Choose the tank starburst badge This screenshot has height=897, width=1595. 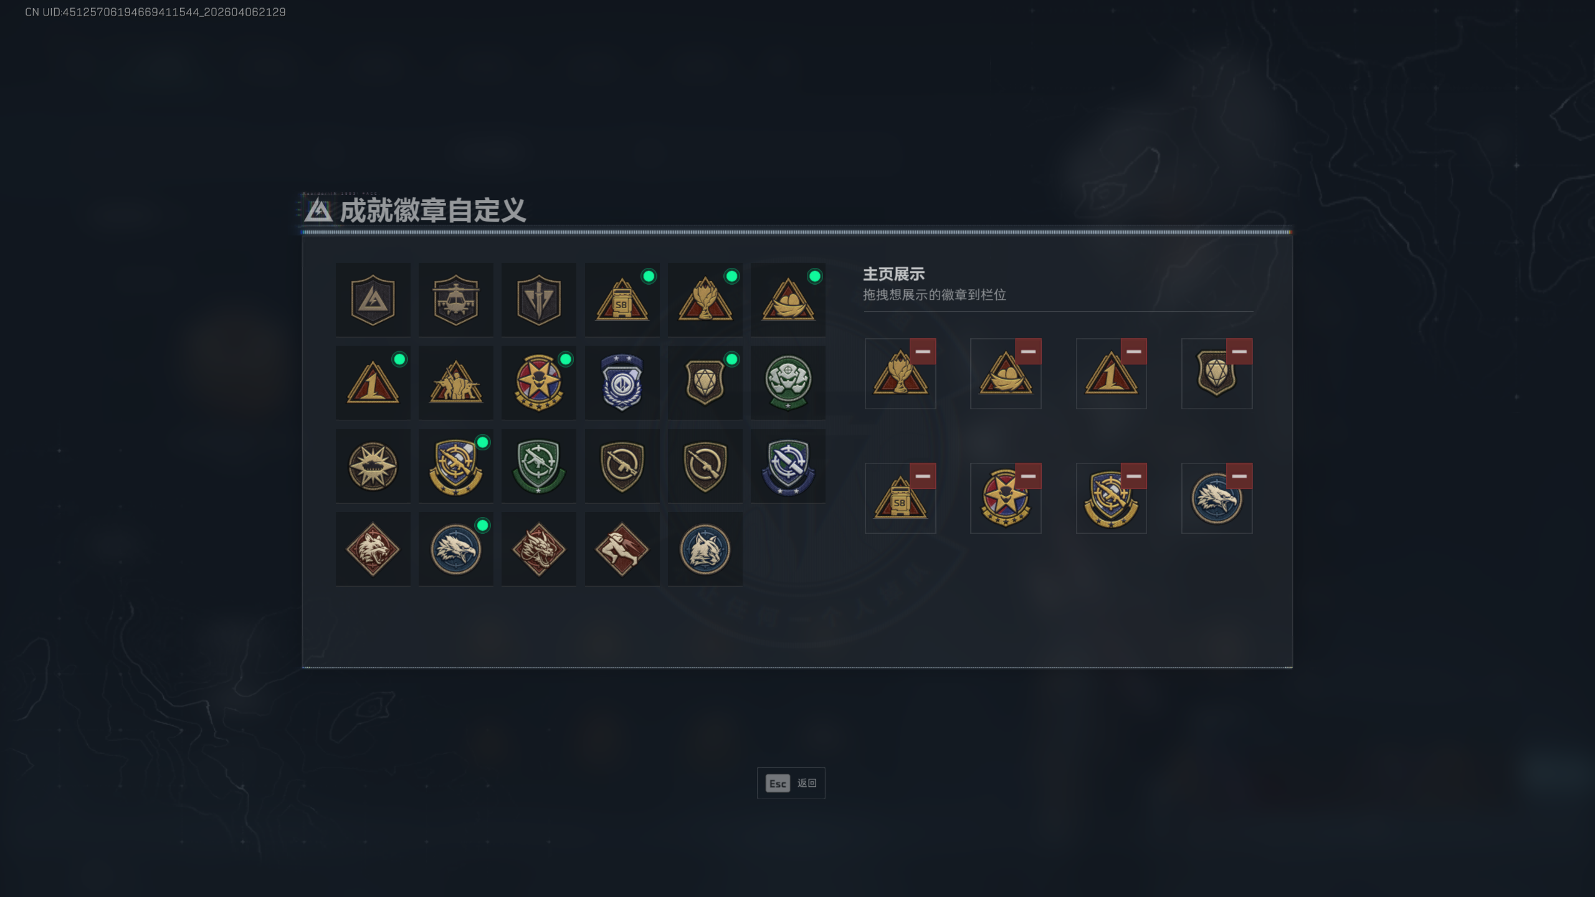click(x=373, y=466)
